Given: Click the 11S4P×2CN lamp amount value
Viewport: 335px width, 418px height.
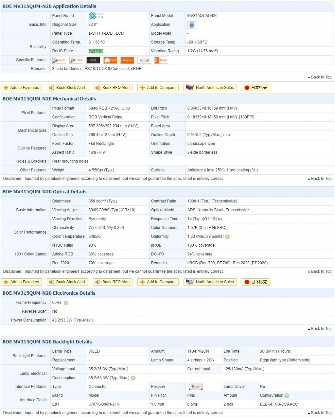Looking at the screenshot, I should 198,351.
